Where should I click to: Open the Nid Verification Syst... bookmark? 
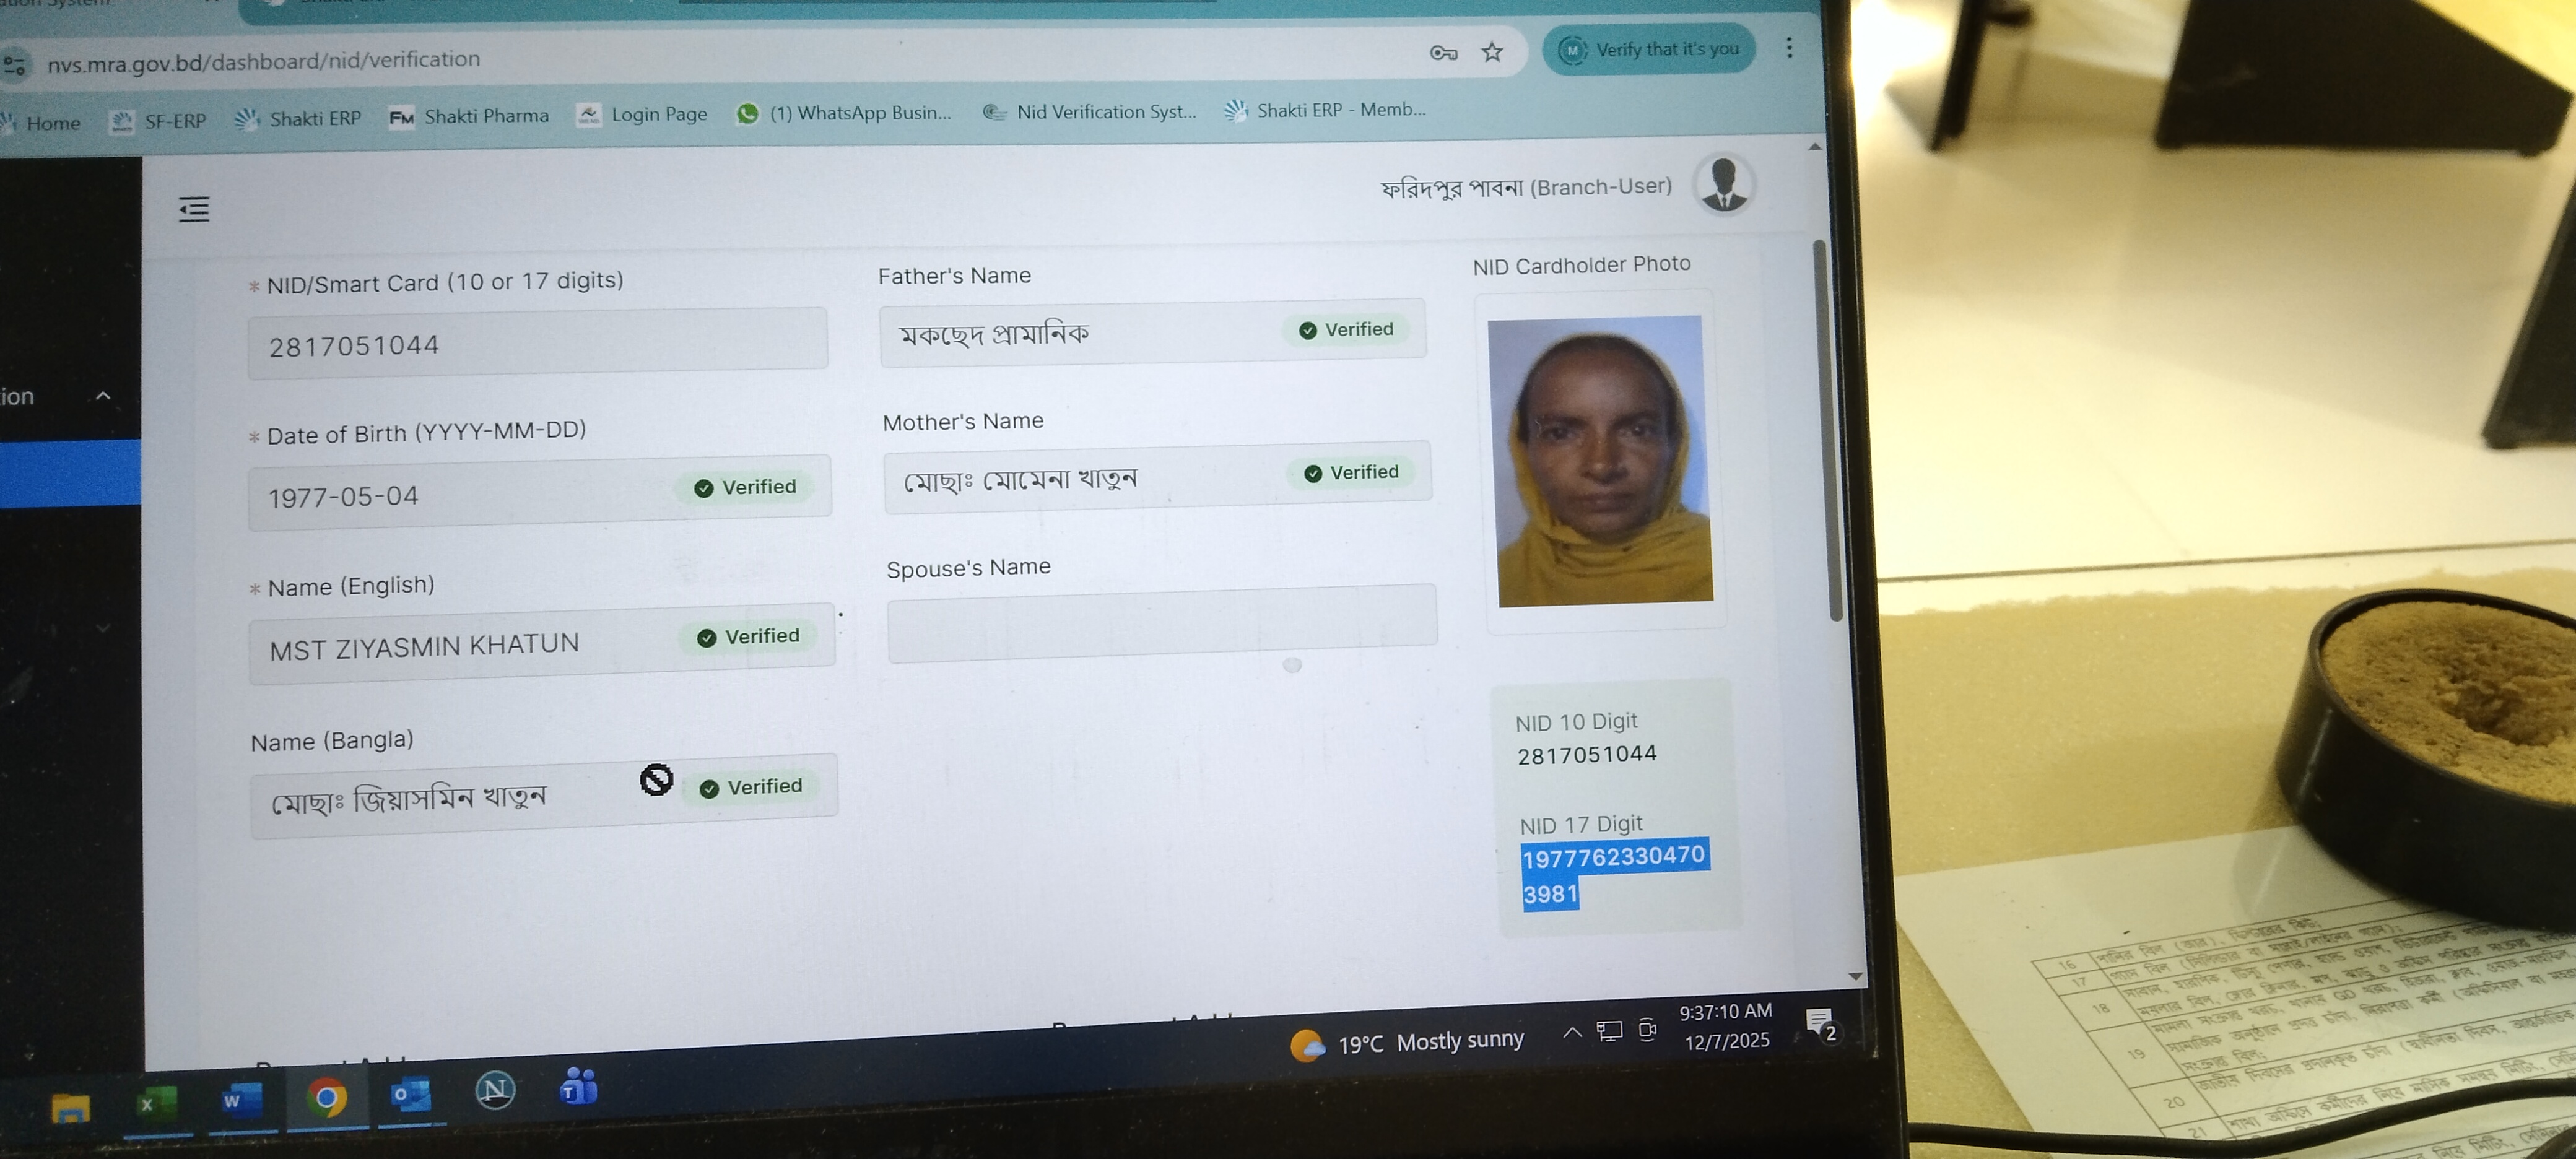tap(1089, 111)
